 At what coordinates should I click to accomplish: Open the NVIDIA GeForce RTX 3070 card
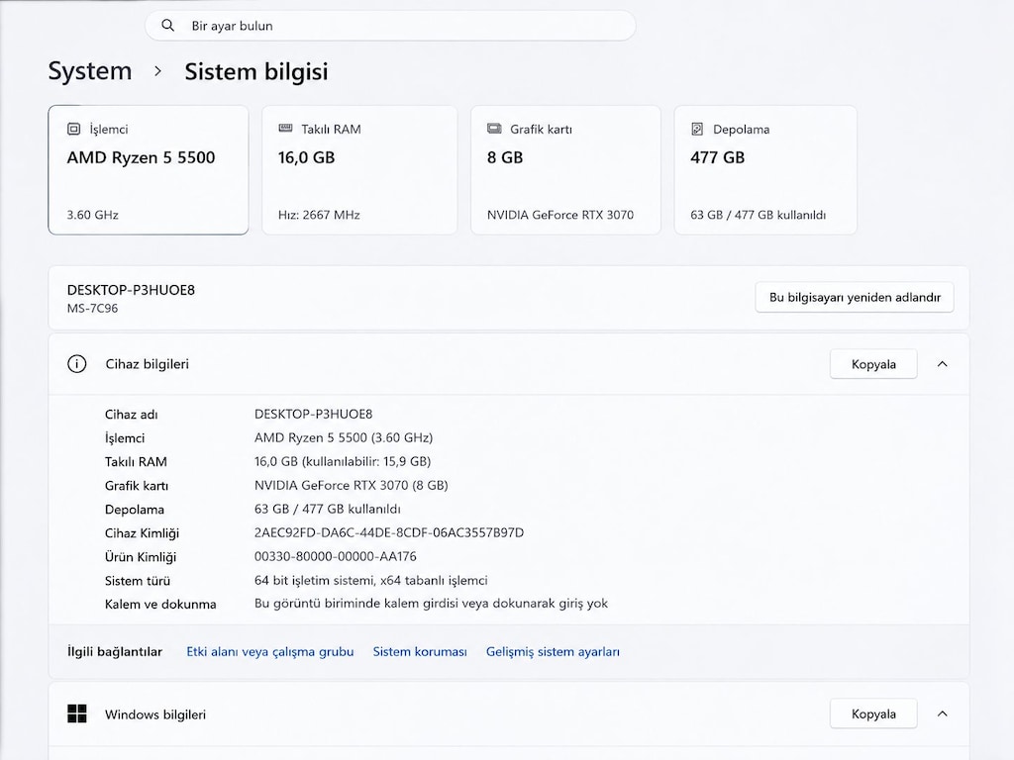[565, 170]
